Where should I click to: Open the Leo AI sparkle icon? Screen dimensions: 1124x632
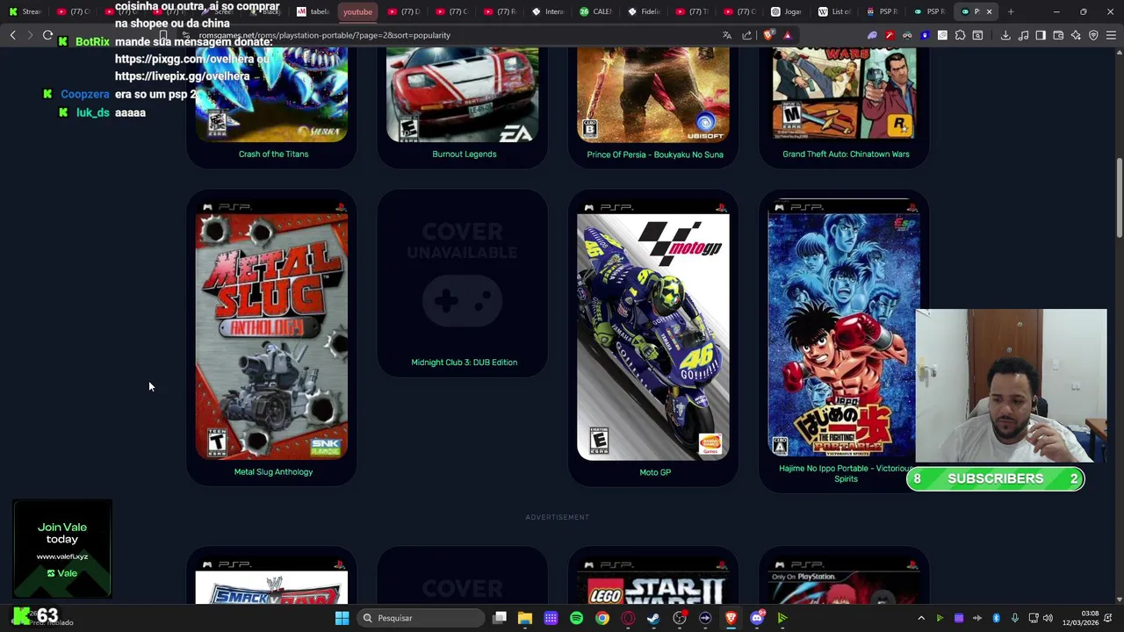click(1076, 35)
